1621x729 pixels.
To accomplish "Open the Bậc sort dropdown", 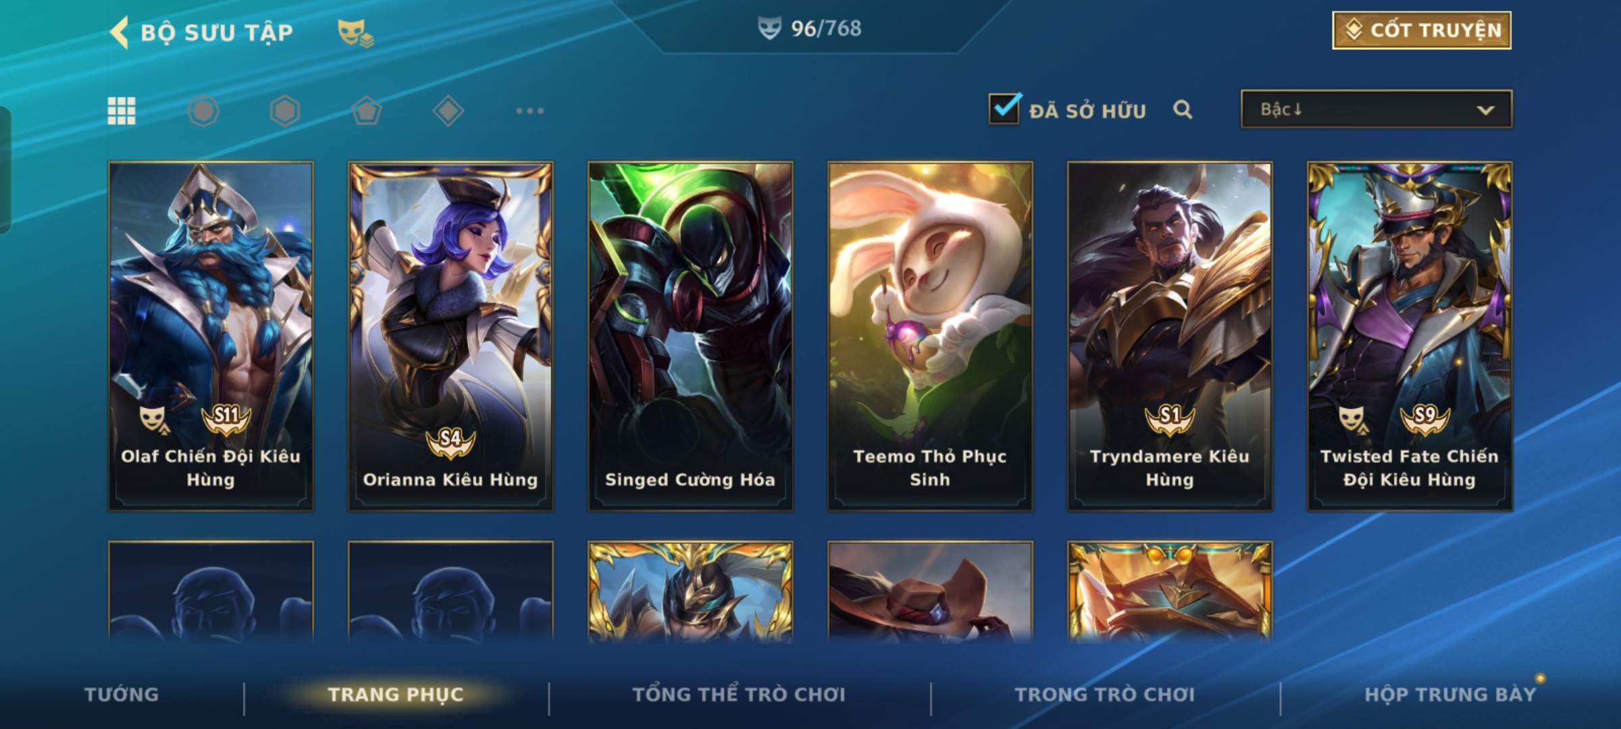I will [x=1376, y=109].
